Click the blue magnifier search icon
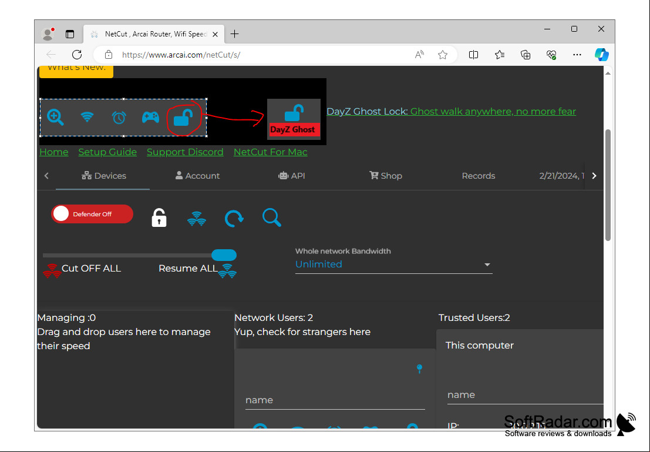 [x=272, y=218]
